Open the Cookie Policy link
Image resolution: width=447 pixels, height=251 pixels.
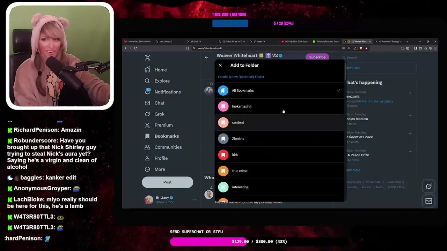(x=394, y=182)
